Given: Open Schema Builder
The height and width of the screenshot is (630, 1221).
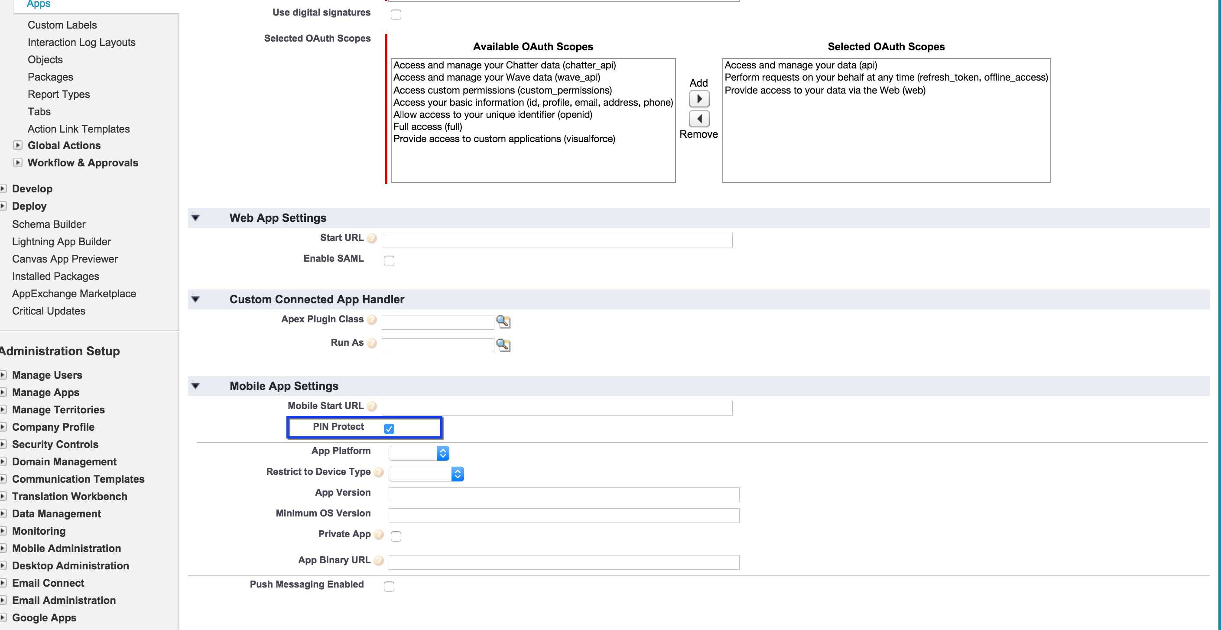Looking at the screenshot, I should (49, 224).
